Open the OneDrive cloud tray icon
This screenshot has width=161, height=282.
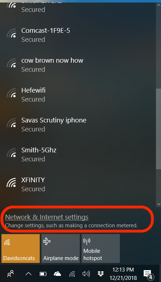coord(57,274)
